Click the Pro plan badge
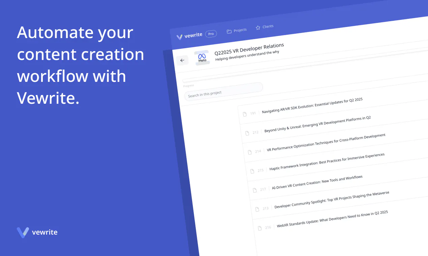 (x=211, y=34)
